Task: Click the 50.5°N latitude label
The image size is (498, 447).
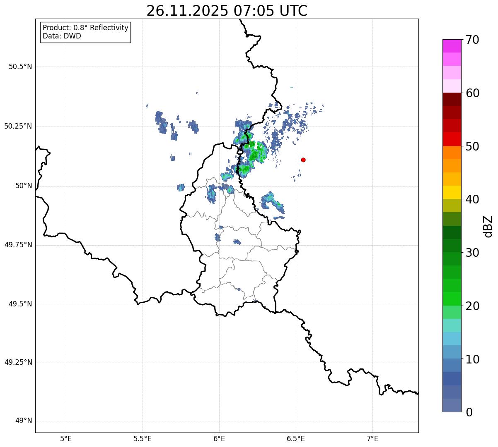Action: pos(20,67)
